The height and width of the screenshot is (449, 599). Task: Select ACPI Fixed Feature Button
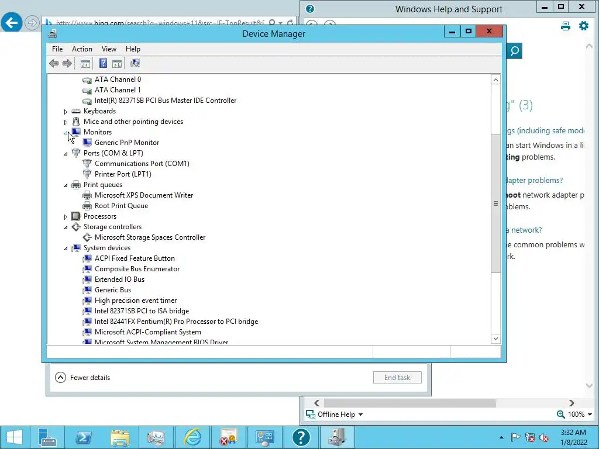(135, 258)
